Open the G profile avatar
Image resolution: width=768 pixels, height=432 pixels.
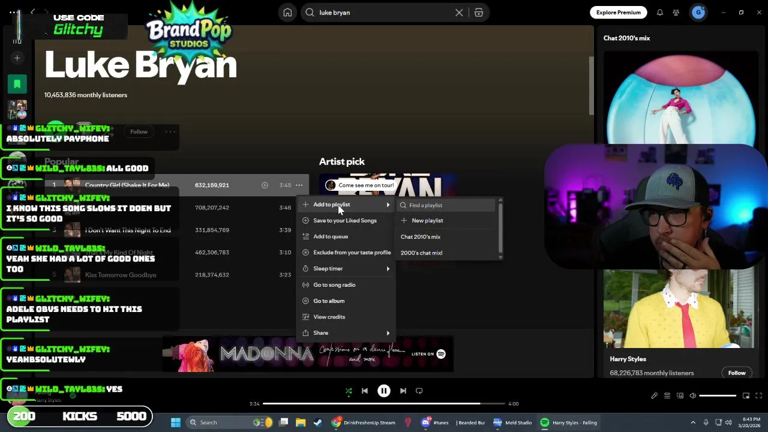pyautogui.click(x=698, y=13)
